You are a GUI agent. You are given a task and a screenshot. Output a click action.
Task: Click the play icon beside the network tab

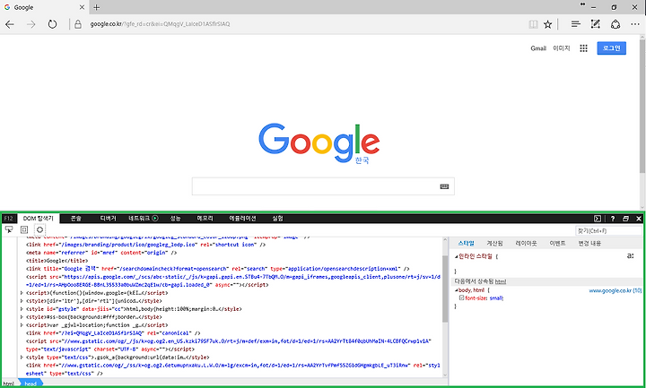(155, 219)
